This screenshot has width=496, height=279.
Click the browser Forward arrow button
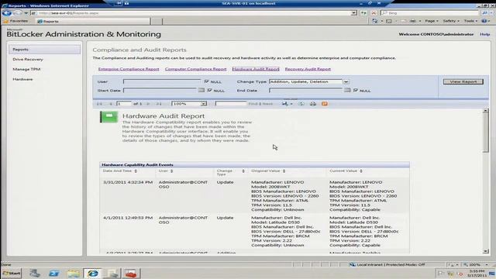click(18, 13)
